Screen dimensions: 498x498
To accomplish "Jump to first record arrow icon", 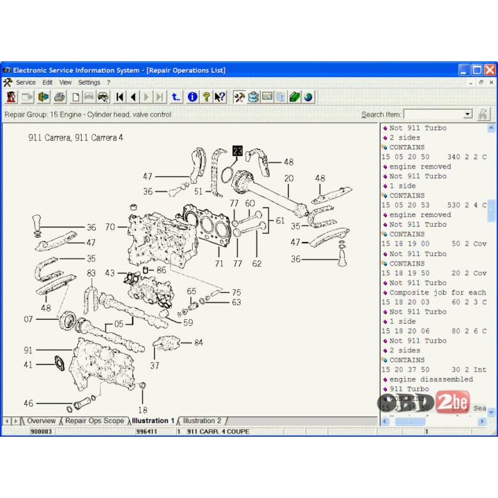I will pos(120,97).
